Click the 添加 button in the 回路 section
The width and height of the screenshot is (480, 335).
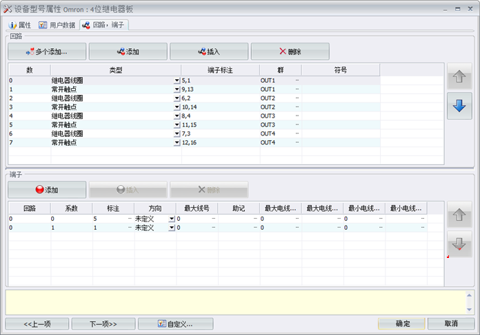[128, 52]
